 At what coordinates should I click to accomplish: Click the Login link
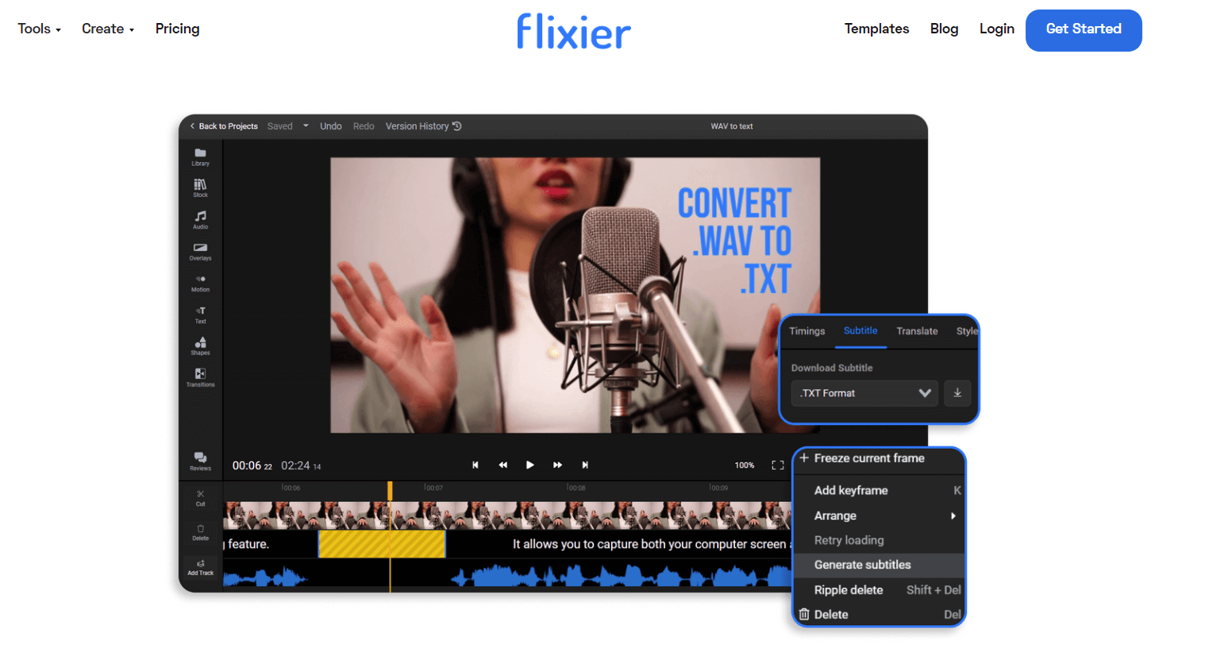pos(996,29)
